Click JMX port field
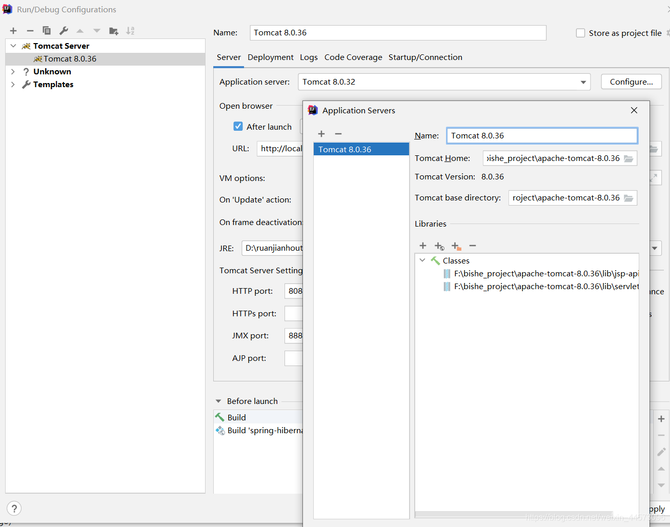The image size is (670, 527). pos(294,336)
